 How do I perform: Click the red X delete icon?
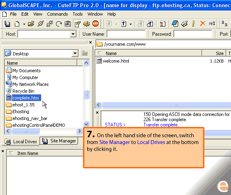click(203, 23)
